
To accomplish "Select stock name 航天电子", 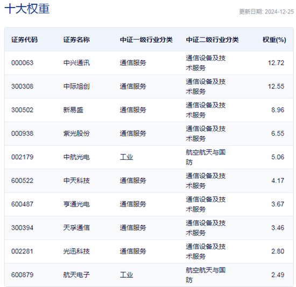I will click(76, 275).
